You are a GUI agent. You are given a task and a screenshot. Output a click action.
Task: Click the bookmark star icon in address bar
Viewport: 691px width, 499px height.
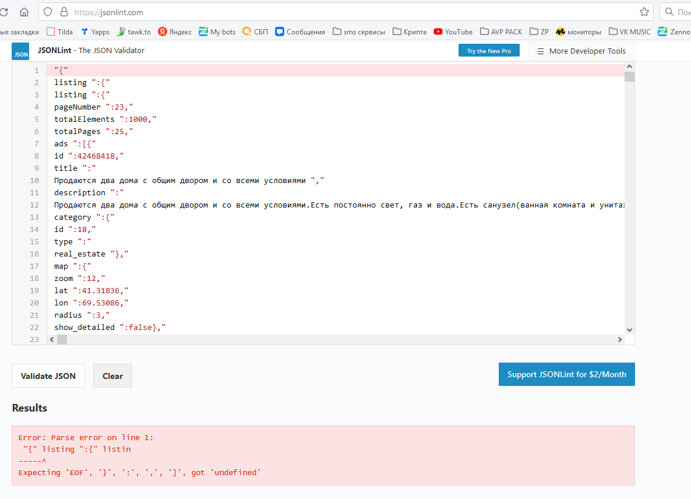644,12
